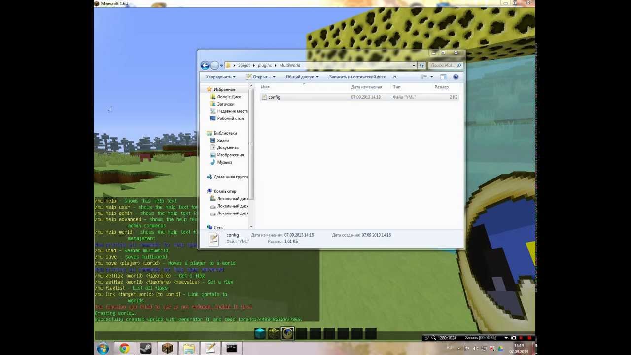Toggle the preview pane icon
Viewport: 631px width, 355px height.
(x=443, y=77)
